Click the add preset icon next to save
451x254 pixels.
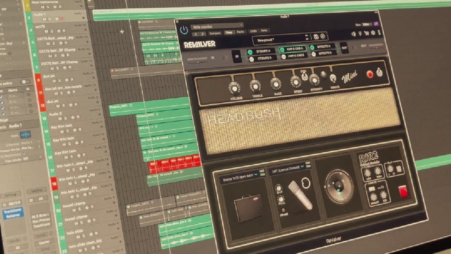pyautogui.click(x=322, y=36)
